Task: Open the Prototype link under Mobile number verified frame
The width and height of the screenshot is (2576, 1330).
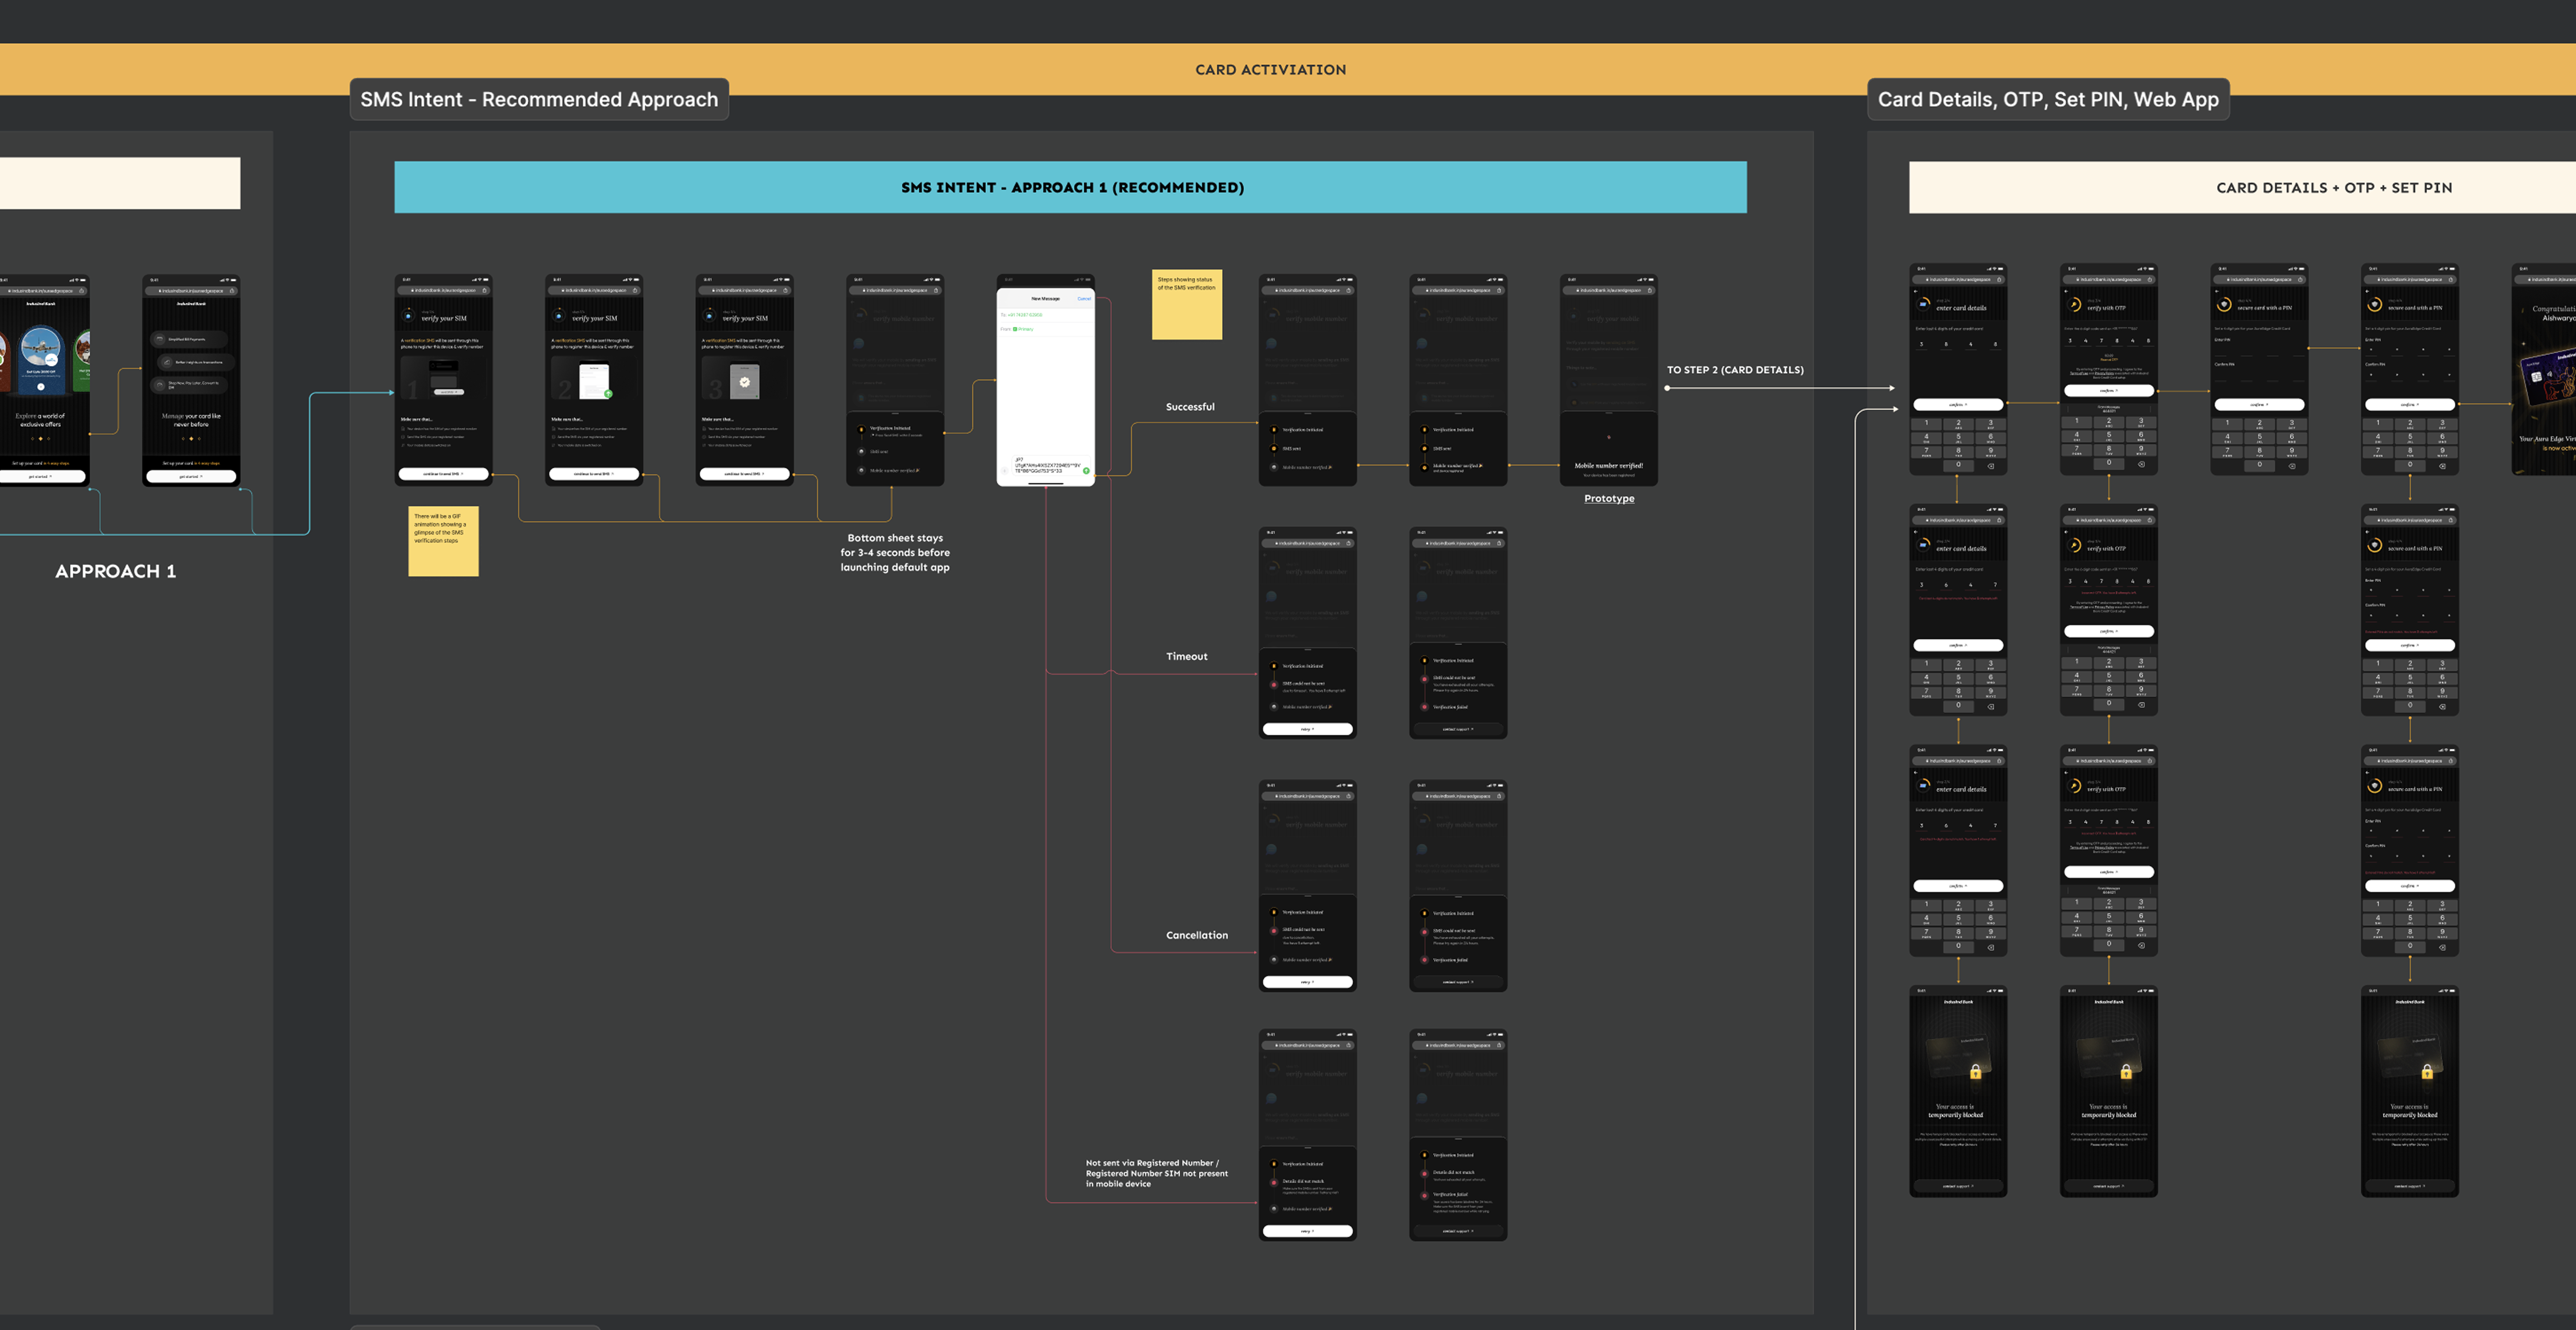Action: coord(1609,498)
